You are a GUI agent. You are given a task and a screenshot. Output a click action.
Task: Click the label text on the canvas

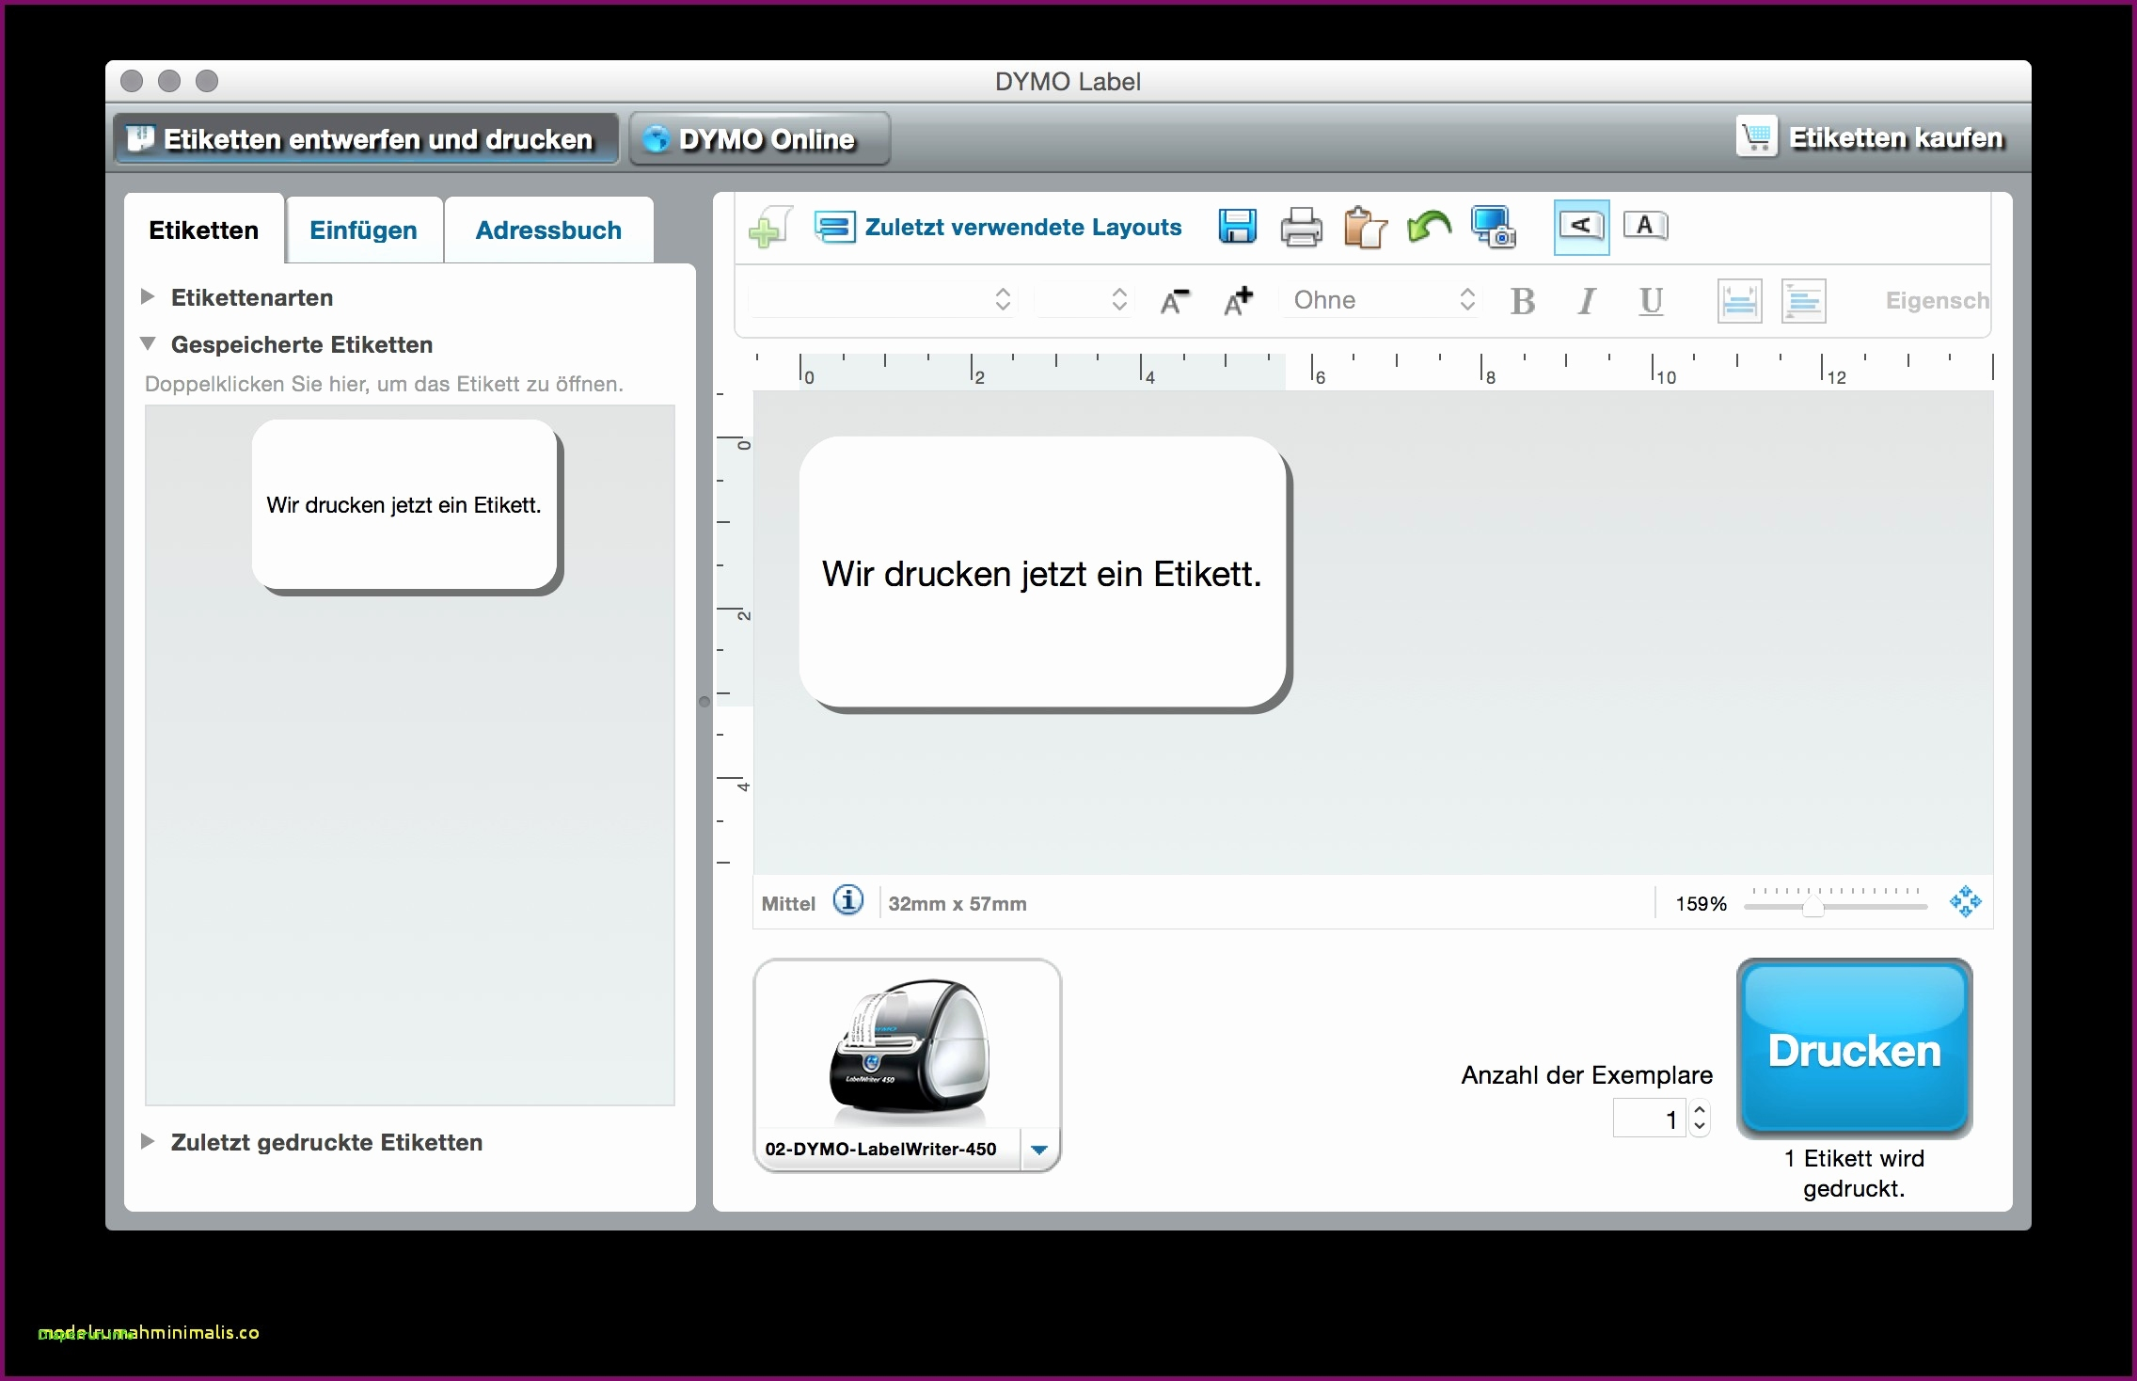click(1041, 574)
